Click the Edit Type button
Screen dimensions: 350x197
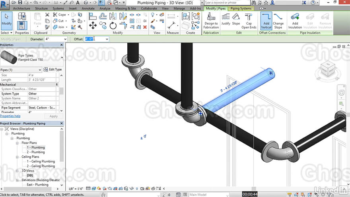(52, 70)
